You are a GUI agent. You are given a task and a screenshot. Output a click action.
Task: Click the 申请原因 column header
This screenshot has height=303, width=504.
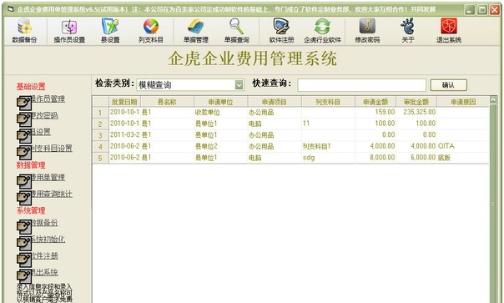point(463,102)
